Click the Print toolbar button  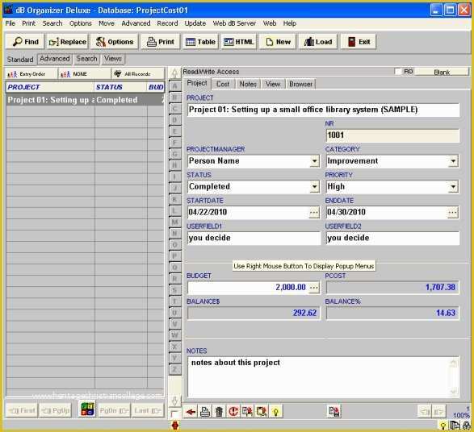[x=160, y=42]
